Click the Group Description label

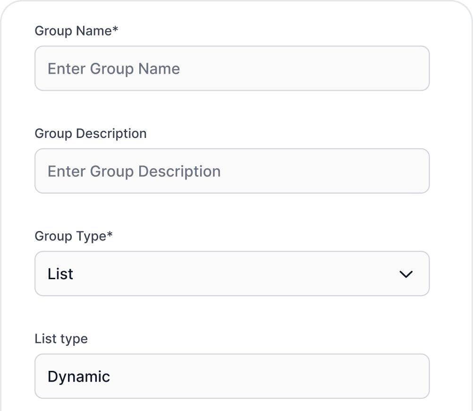pyautogui.click(x=90, y=133)
